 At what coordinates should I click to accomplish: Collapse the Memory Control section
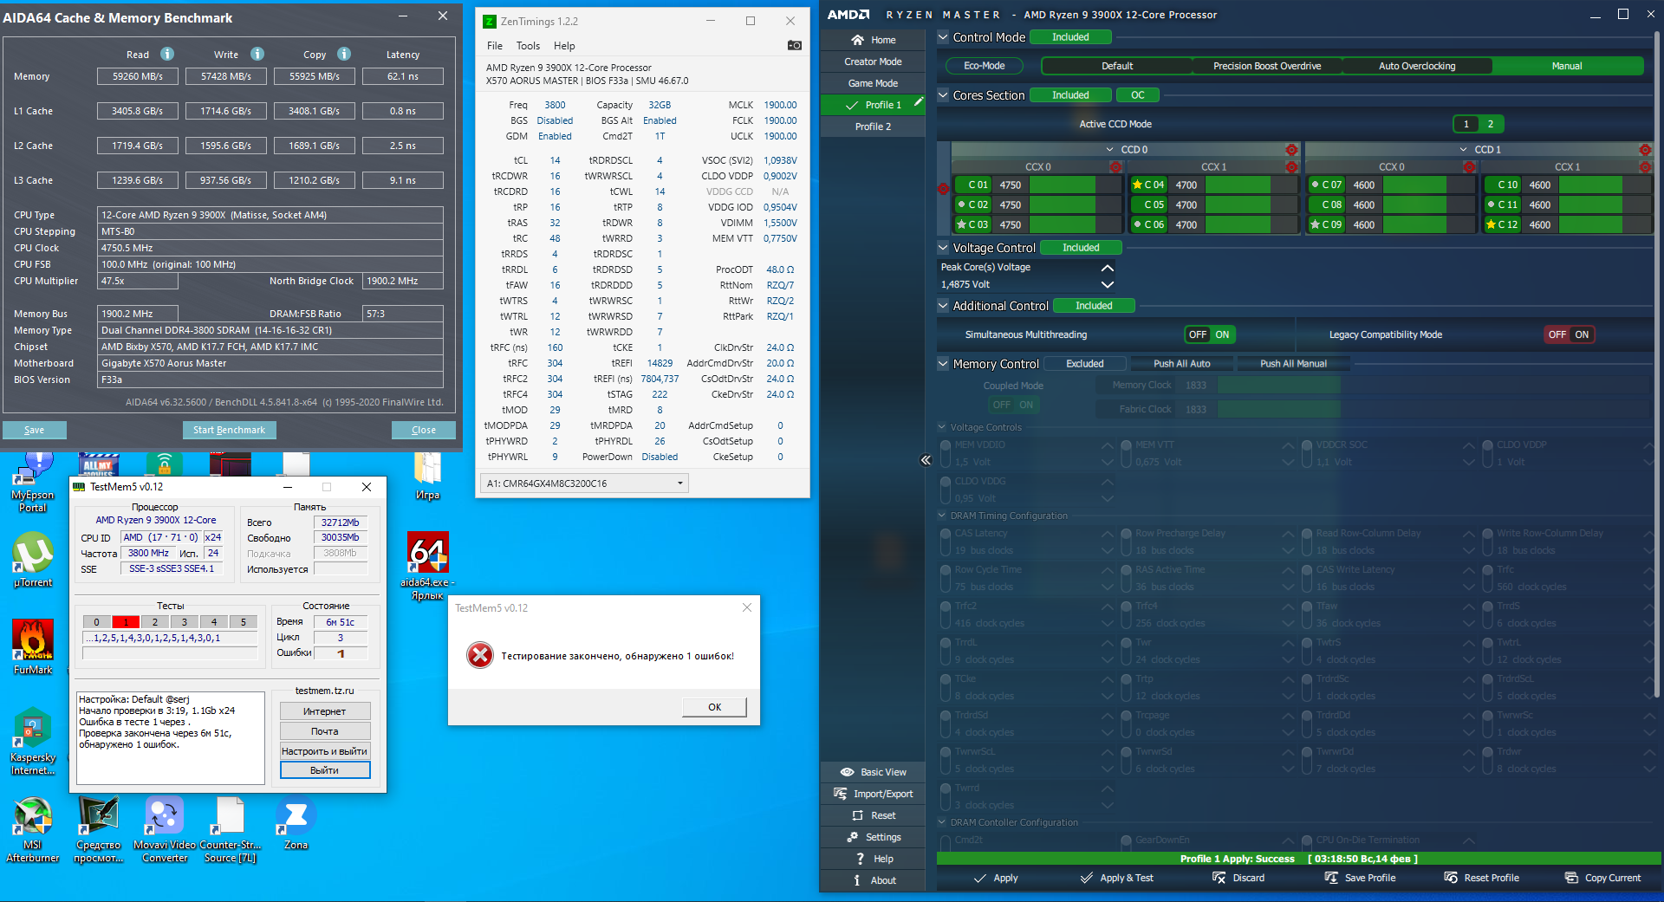click(943, 364)
